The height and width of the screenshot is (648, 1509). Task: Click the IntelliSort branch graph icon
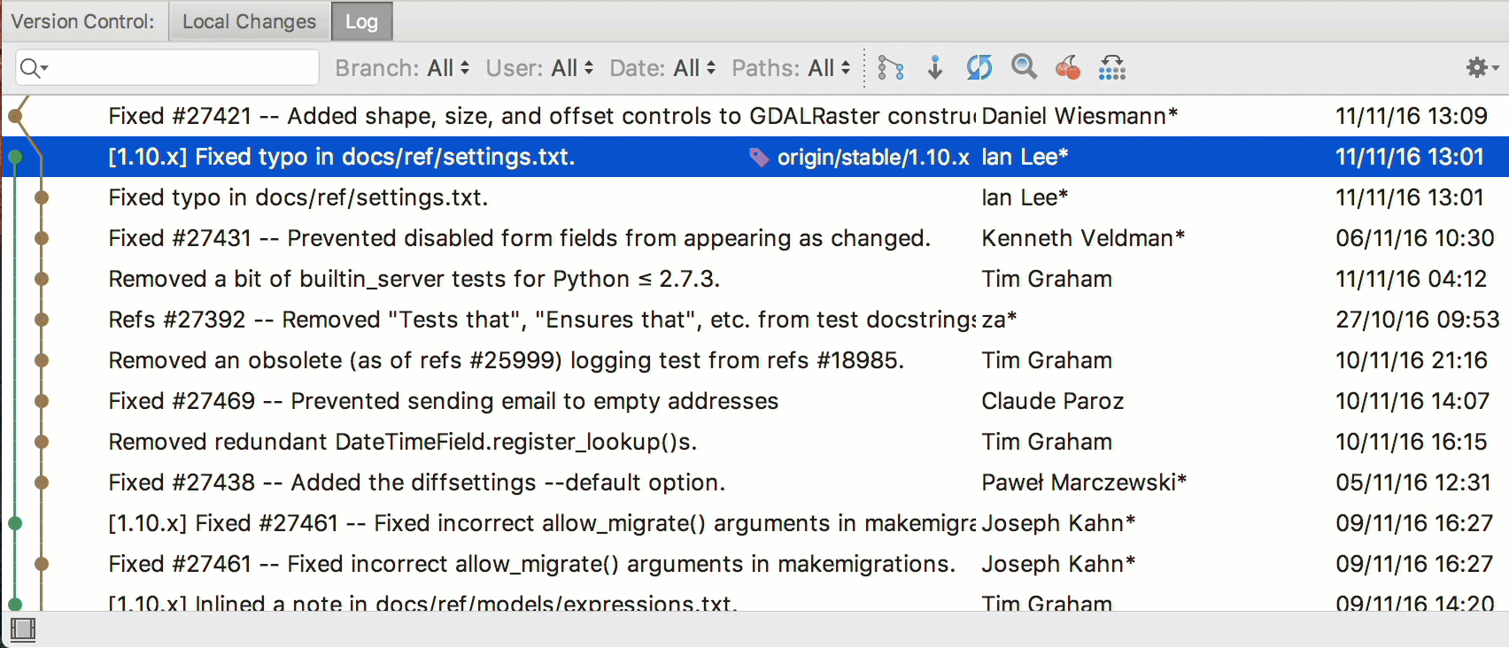[x=891, y=67]
